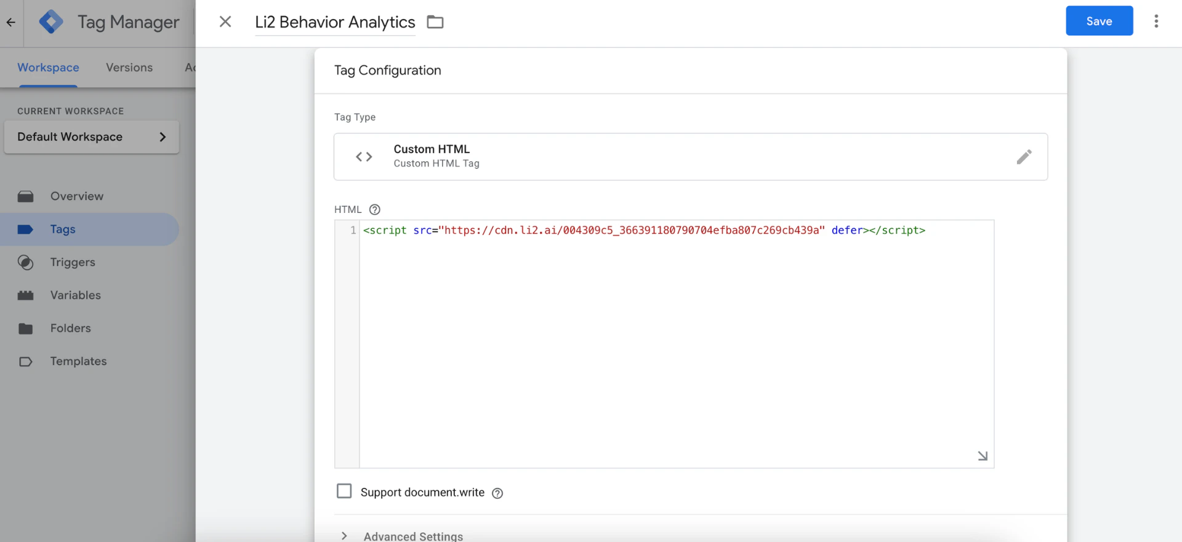Screen dimensions: 1182x542
Task: Click the Folders sidebar icon
Action: (26, 329)
